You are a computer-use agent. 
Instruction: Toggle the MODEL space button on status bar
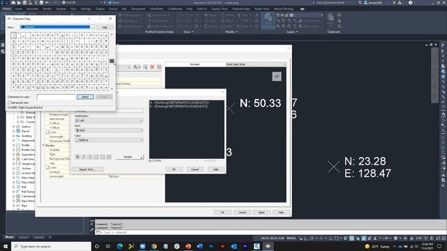[x=291, y=238]
